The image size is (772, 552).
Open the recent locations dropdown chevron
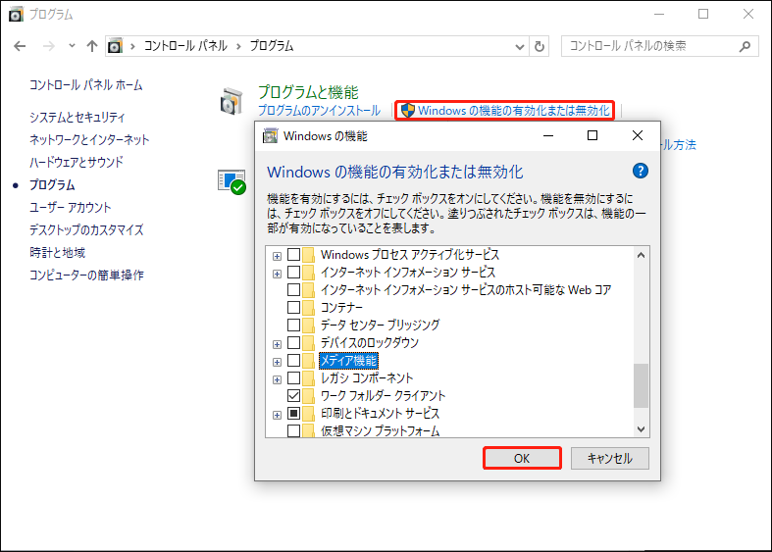[72, 46]
